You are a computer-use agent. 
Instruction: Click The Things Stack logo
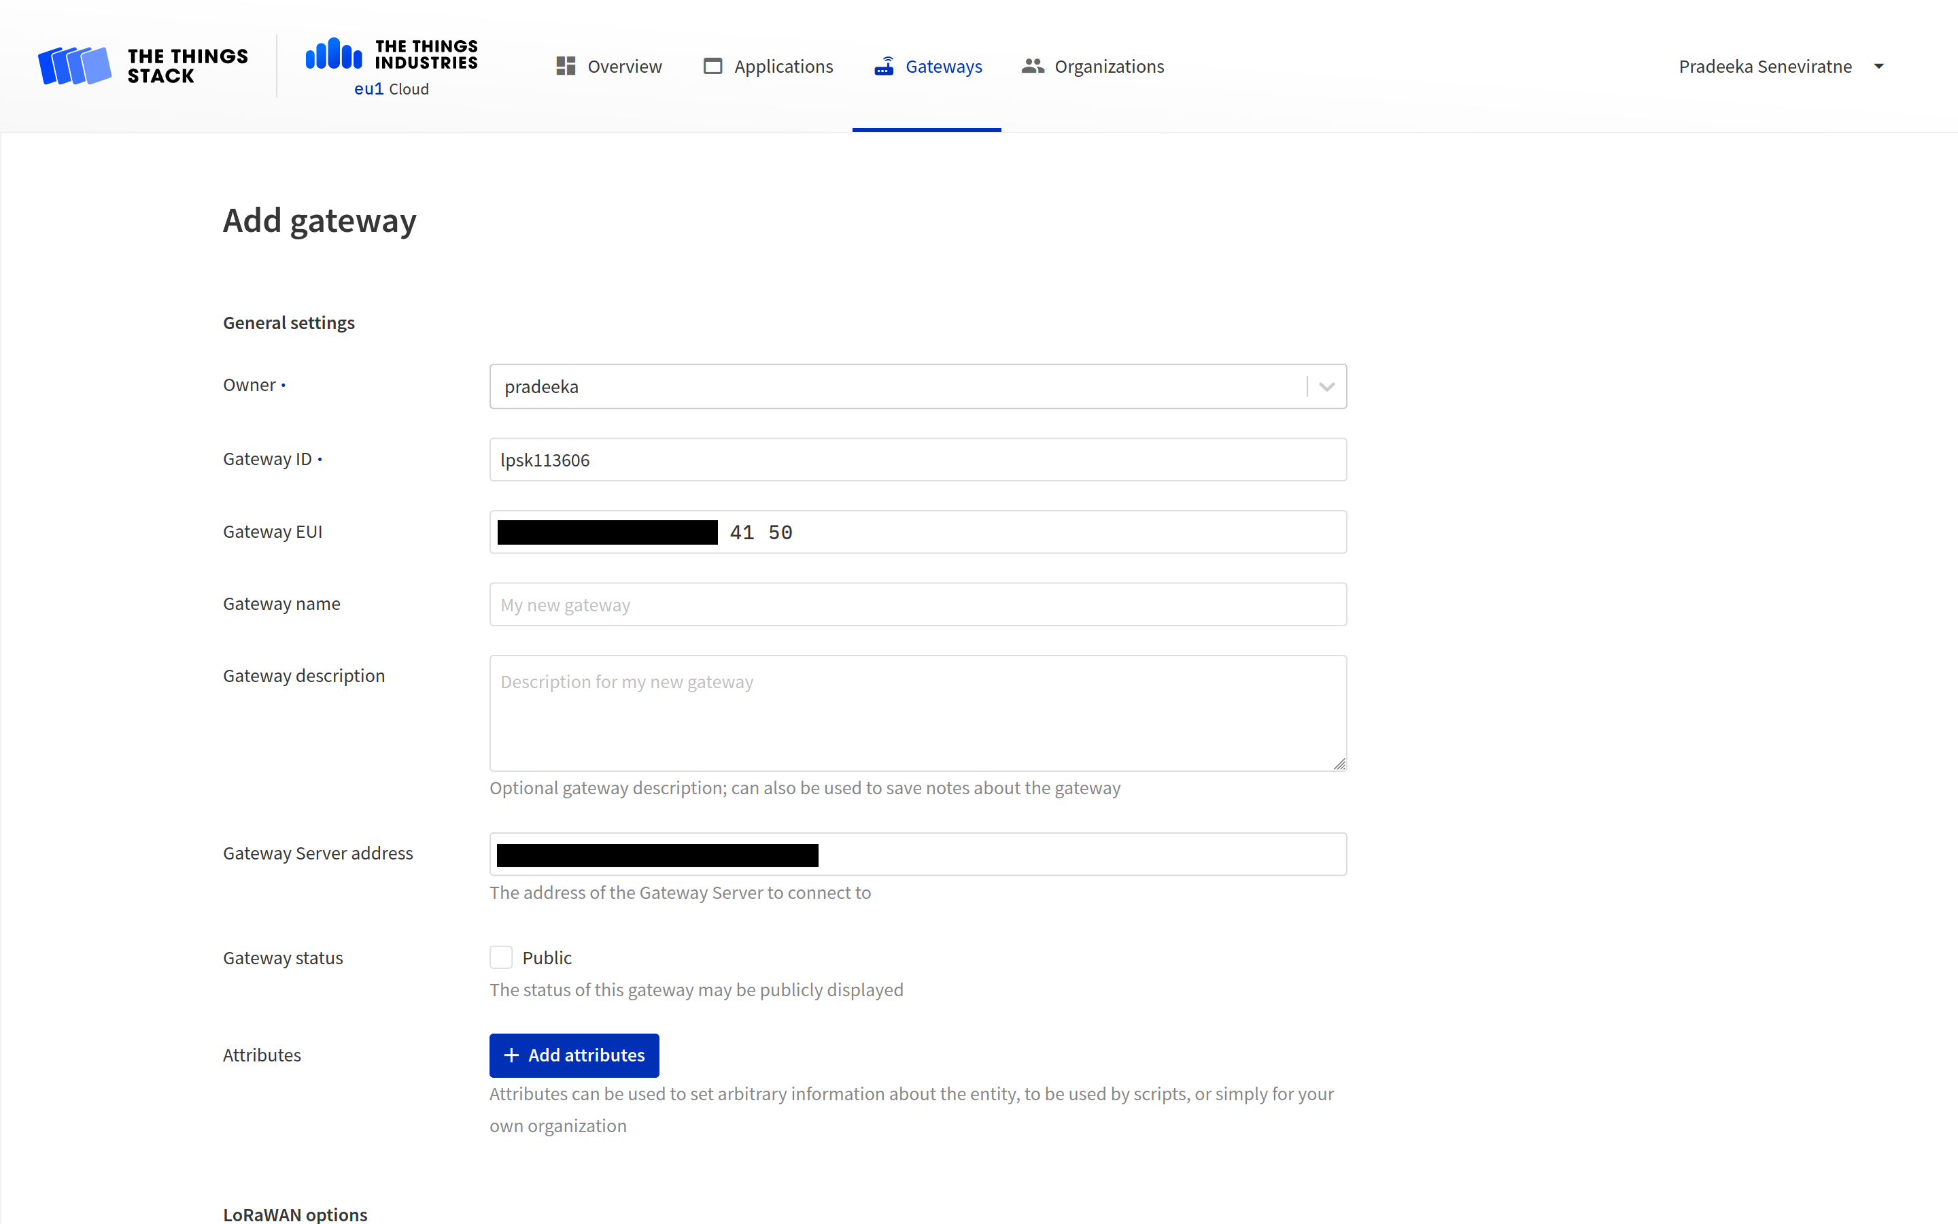tap(142, 65)
